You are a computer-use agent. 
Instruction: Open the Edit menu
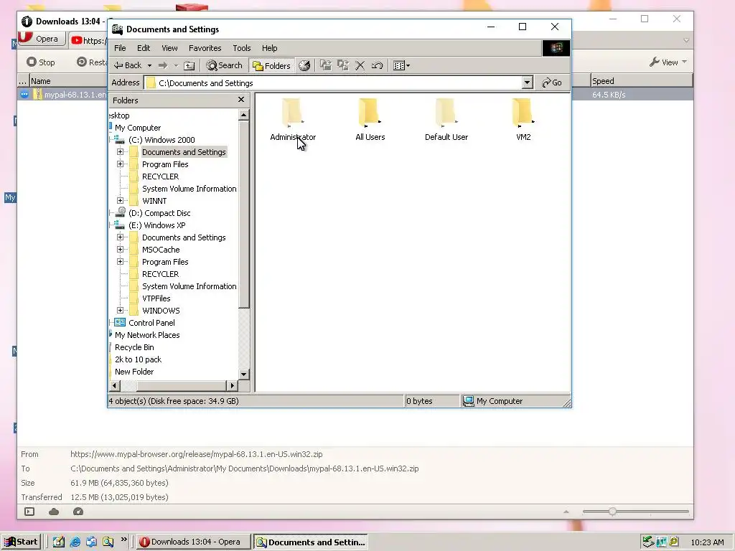click(x=144, y=48)
